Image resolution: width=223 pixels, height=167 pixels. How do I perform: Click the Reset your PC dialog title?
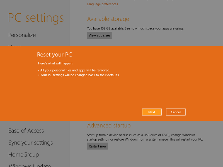(55, 55)
